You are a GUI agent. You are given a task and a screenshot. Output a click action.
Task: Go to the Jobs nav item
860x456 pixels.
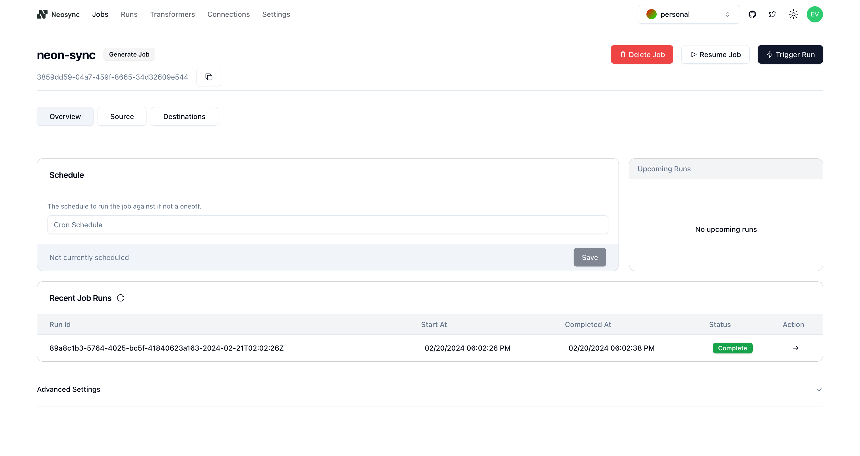tap(100, 14)
